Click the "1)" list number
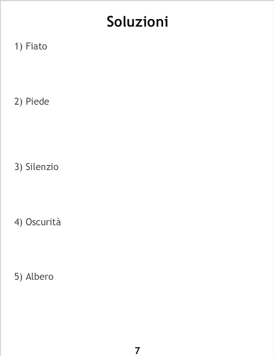274x356 pixels. (x=18, y=46)
